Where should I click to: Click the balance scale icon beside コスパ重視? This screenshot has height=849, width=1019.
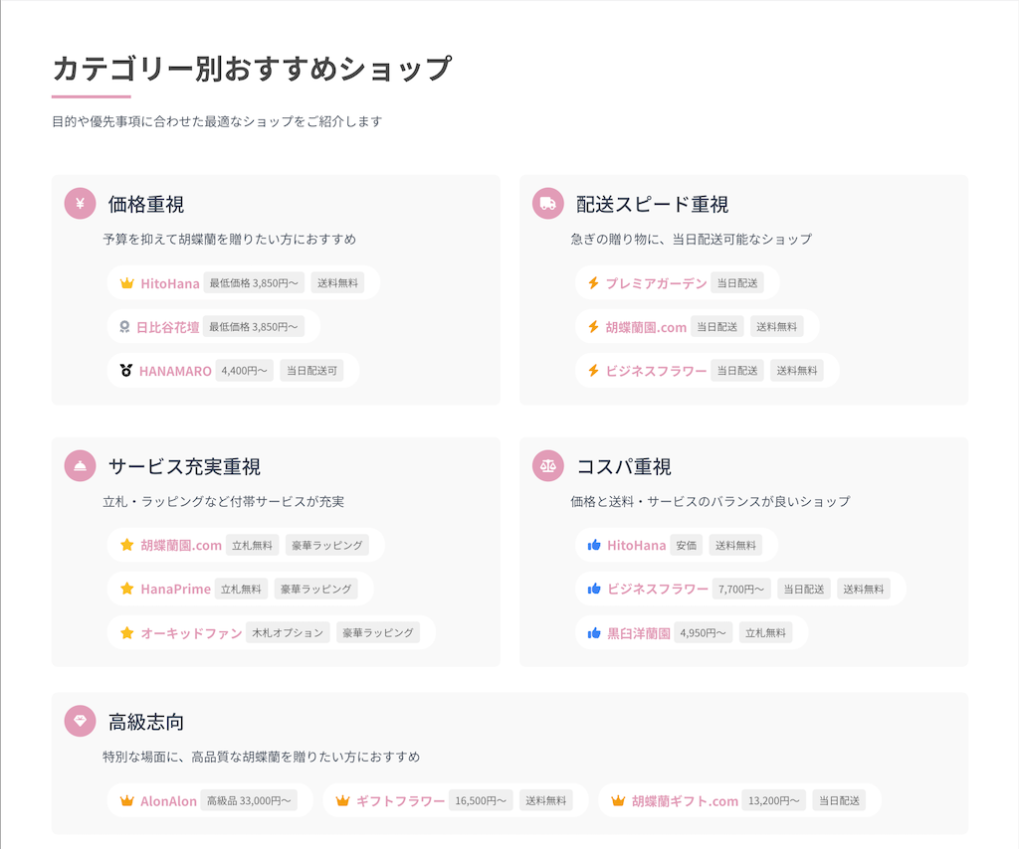click(548, 465)
